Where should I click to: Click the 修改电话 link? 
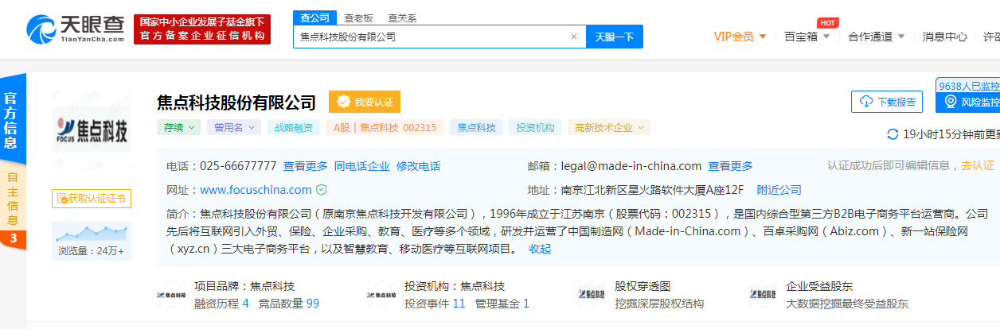pyautogui.click(x=419, y=166)
